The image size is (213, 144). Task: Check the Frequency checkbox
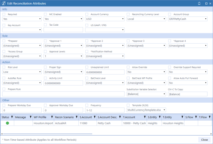tap(87, 105)
